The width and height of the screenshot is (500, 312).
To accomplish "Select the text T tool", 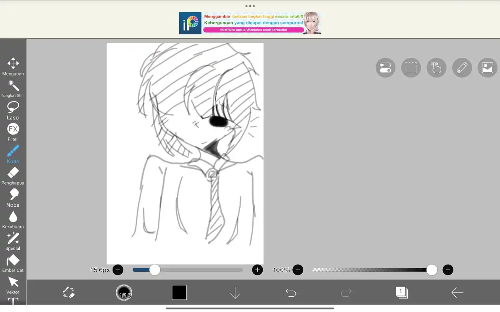I will click(13, 301).
